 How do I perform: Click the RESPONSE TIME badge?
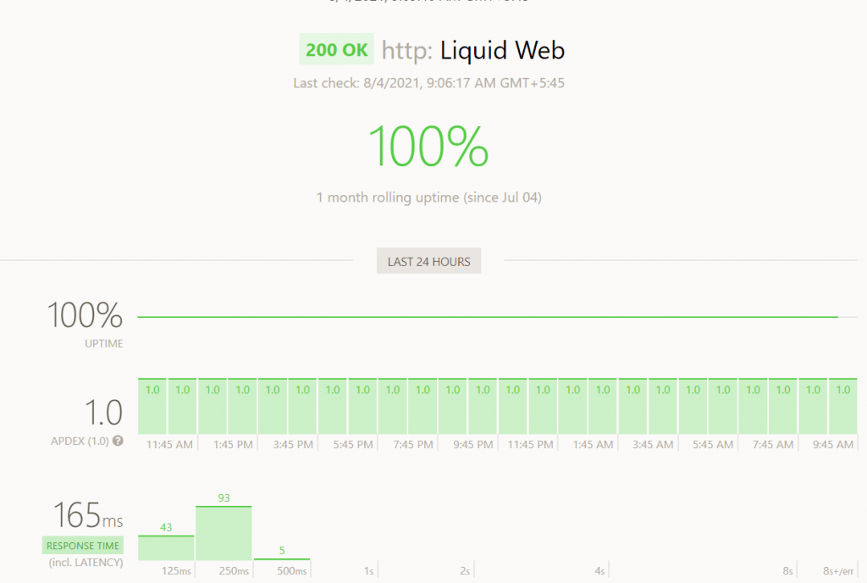click(x=83, y=546)
